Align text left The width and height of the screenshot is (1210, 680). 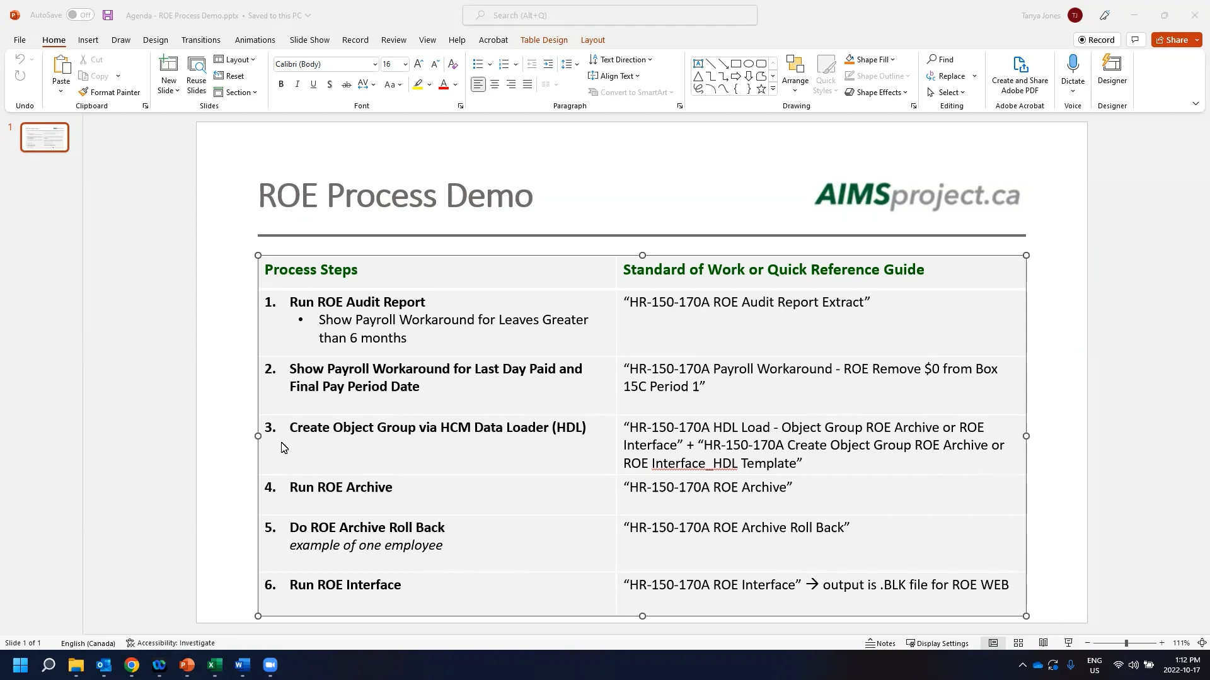coord(478,84)
